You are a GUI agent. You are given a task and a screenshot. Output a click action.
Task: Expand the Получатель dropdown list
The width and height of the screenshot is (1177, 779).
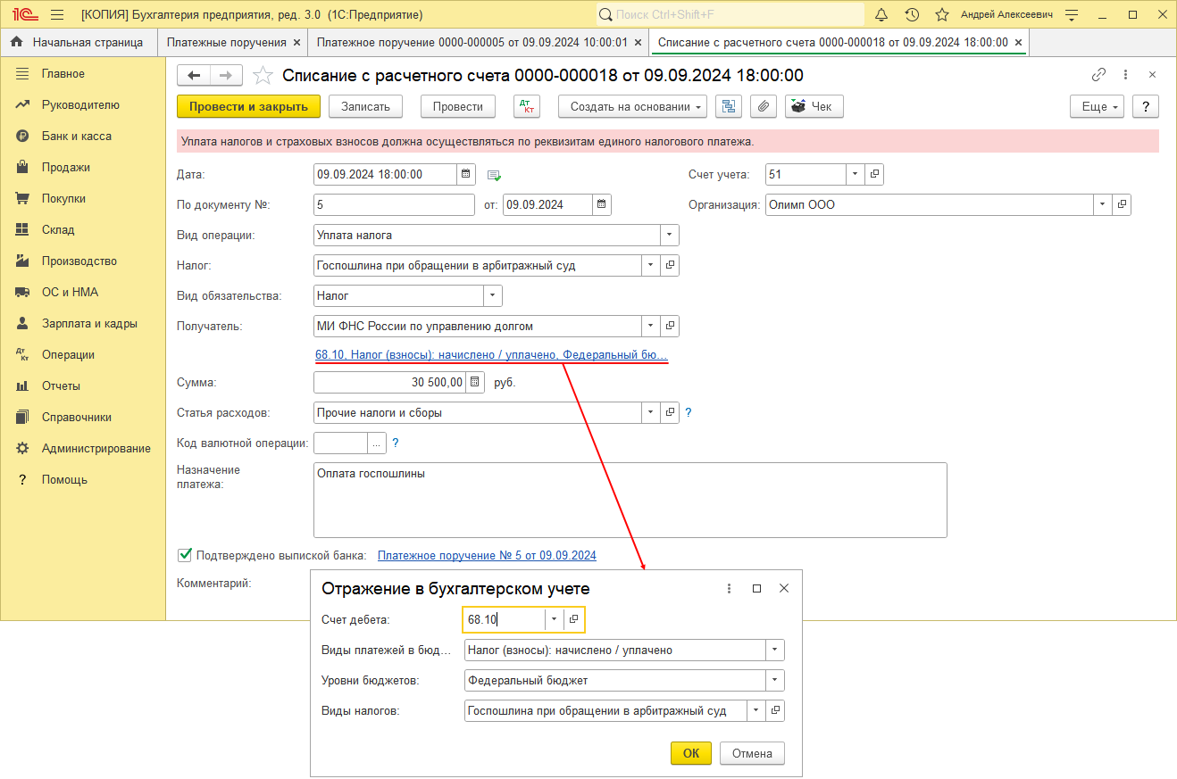(x=651, y=326)
